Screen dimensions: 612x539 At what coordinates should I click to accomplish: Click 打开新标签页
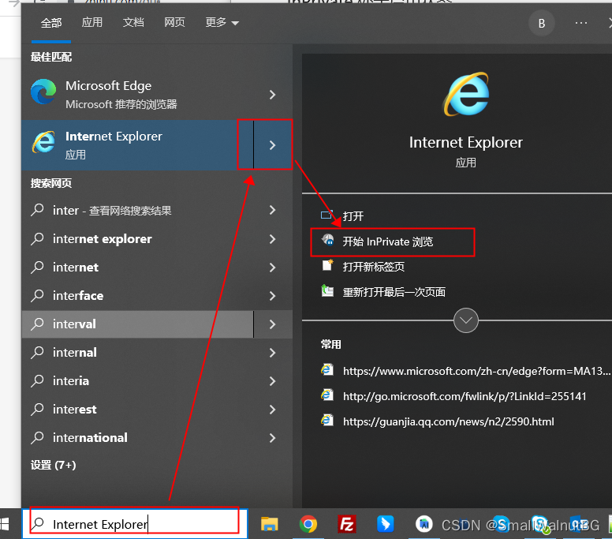pyautogui.click(x=374, y=268)
